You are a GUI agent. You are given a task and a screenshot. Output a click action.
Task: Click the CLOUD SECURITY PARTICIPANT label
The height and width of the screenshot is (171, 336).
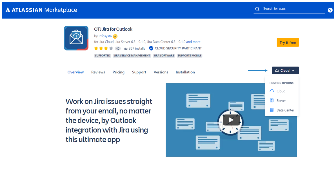click(178, 48)
